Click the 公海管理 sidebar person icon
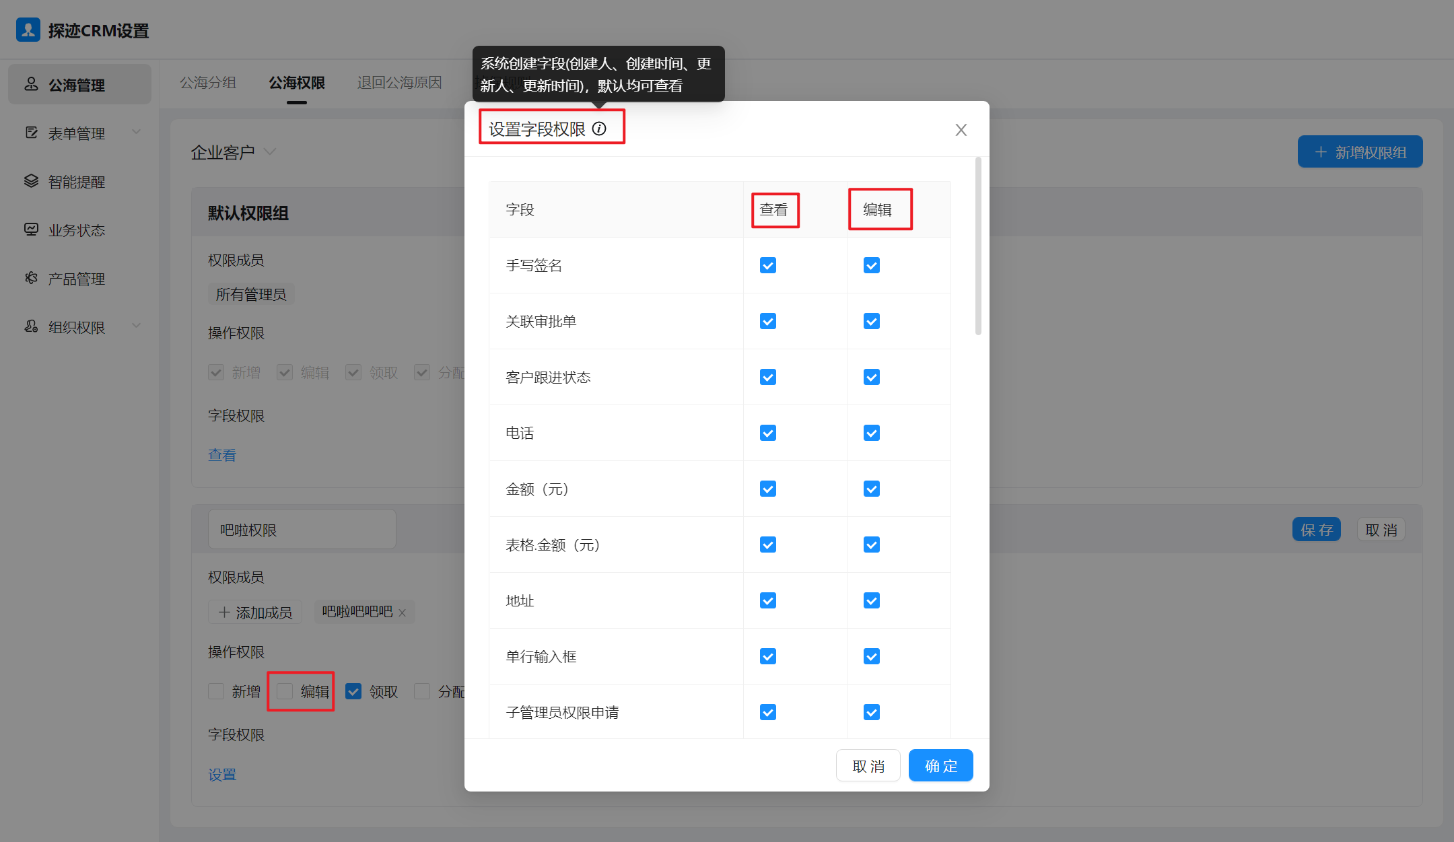This screenshot has width=1454, height=842. click(31, 84)
